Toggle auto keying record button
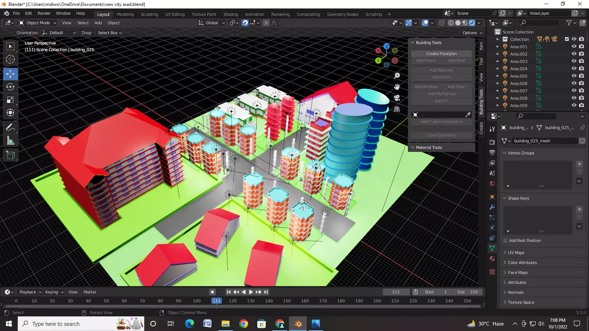This screenshot has height=331, width=589. (212, 292)
